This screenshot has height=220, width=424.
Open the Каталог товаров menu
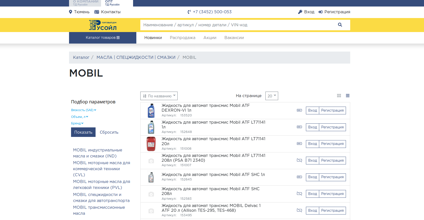[103, 38]
